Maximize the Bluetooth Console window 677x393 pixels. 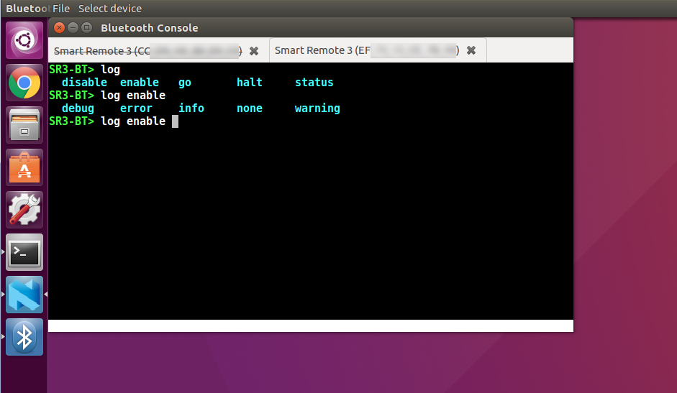(x=87, y=27)
